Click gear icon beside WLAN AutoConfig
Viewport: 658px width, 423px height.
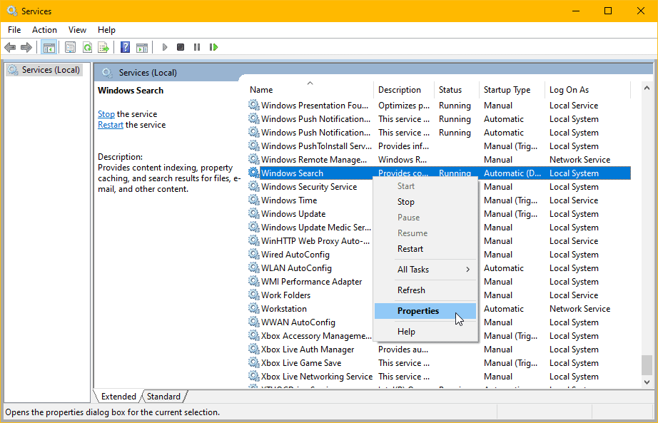253,267
